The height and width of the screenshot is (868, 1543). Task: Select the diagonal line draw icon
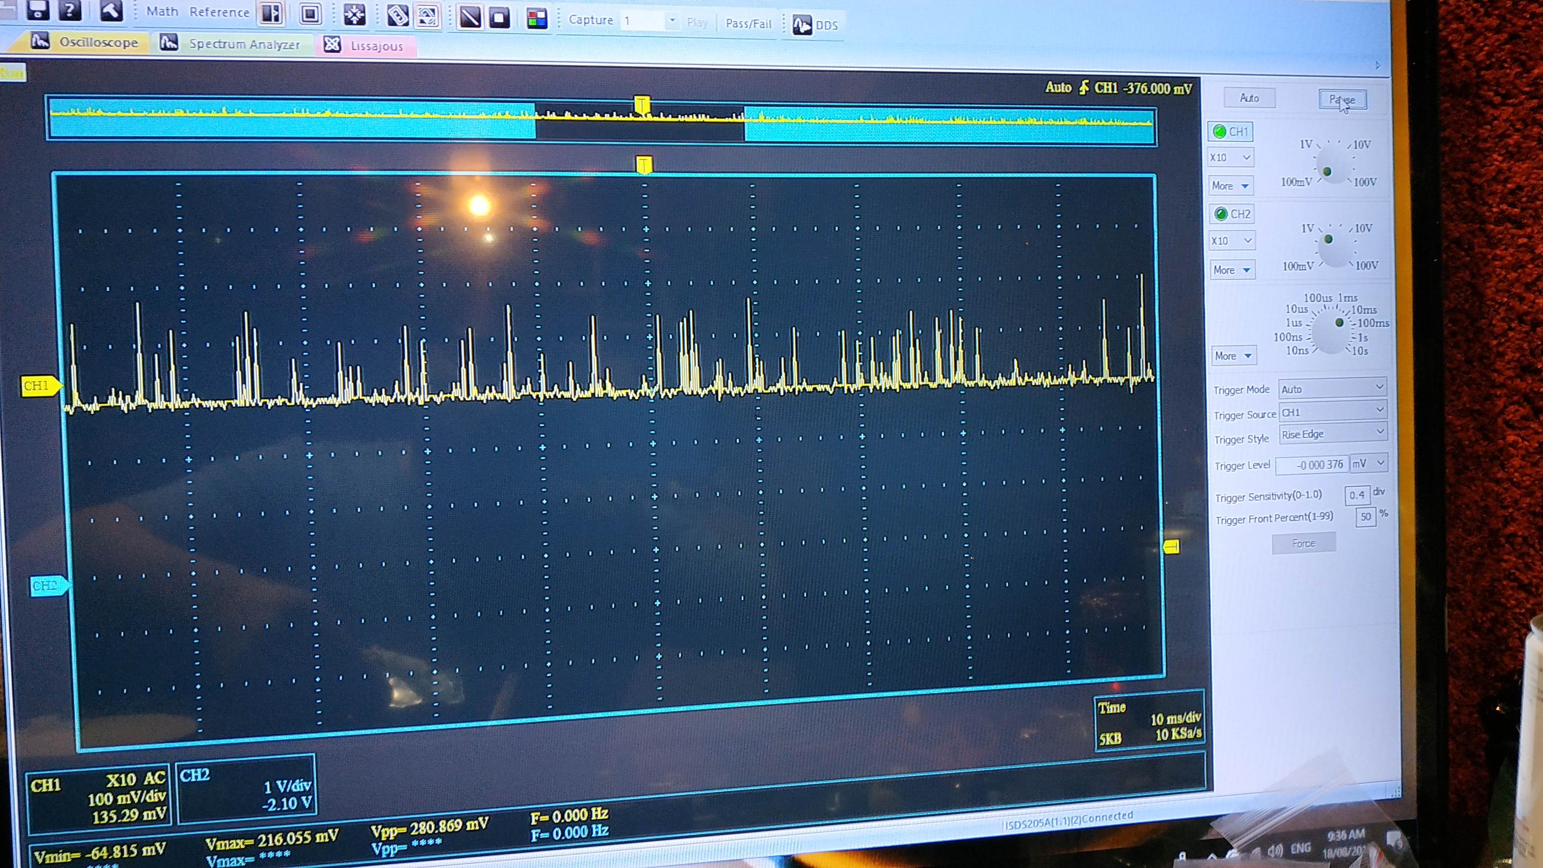(x=470, y=17)
